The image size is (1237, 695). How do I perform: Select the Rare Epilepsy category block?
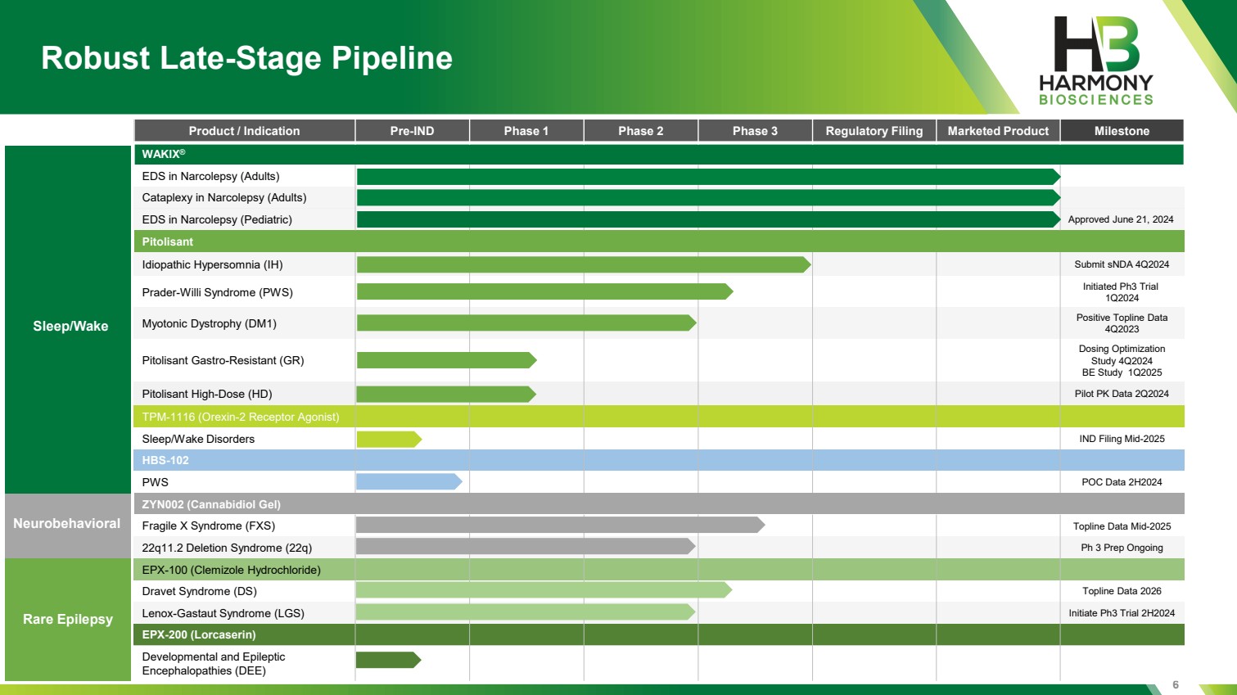click(68, 619)
